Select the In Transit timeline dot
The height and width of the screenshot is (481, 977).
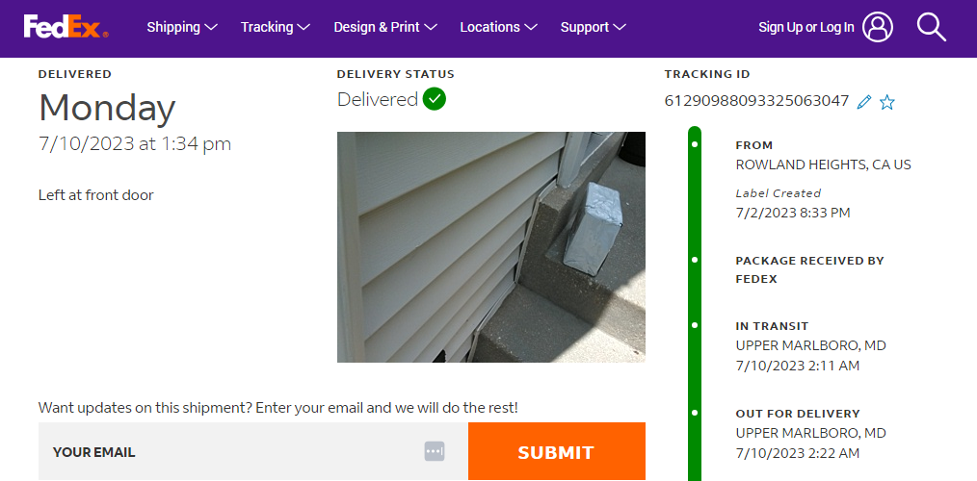(695, 325)
